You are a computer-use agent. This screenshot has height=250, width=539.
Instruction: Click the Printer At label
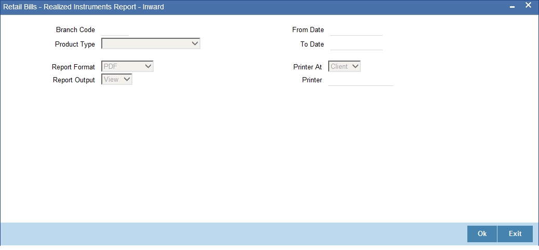tap(307, 67)
